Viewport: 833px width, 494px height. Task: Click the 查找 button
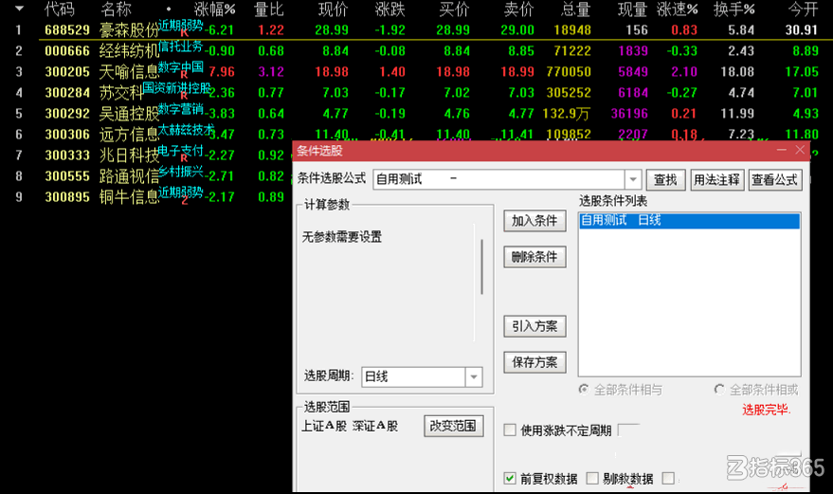665,180
